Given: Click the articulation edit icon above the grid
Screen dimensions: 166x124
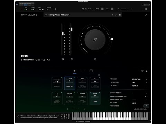Looking at the screenshot, I should coord(99,75).
